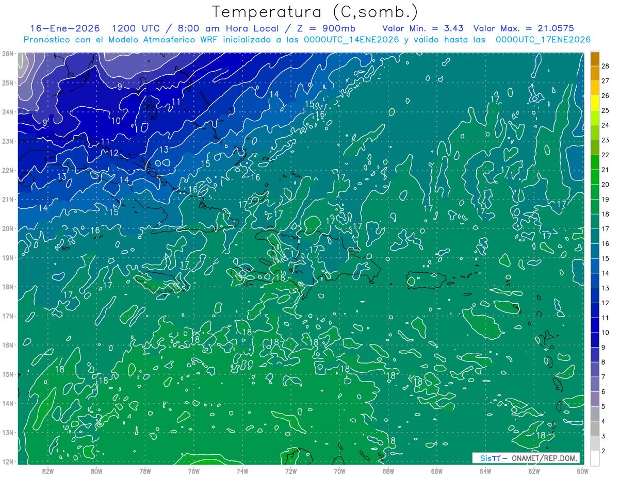Click the color bar label '21'
619x478 pixels.
point(605,170)
